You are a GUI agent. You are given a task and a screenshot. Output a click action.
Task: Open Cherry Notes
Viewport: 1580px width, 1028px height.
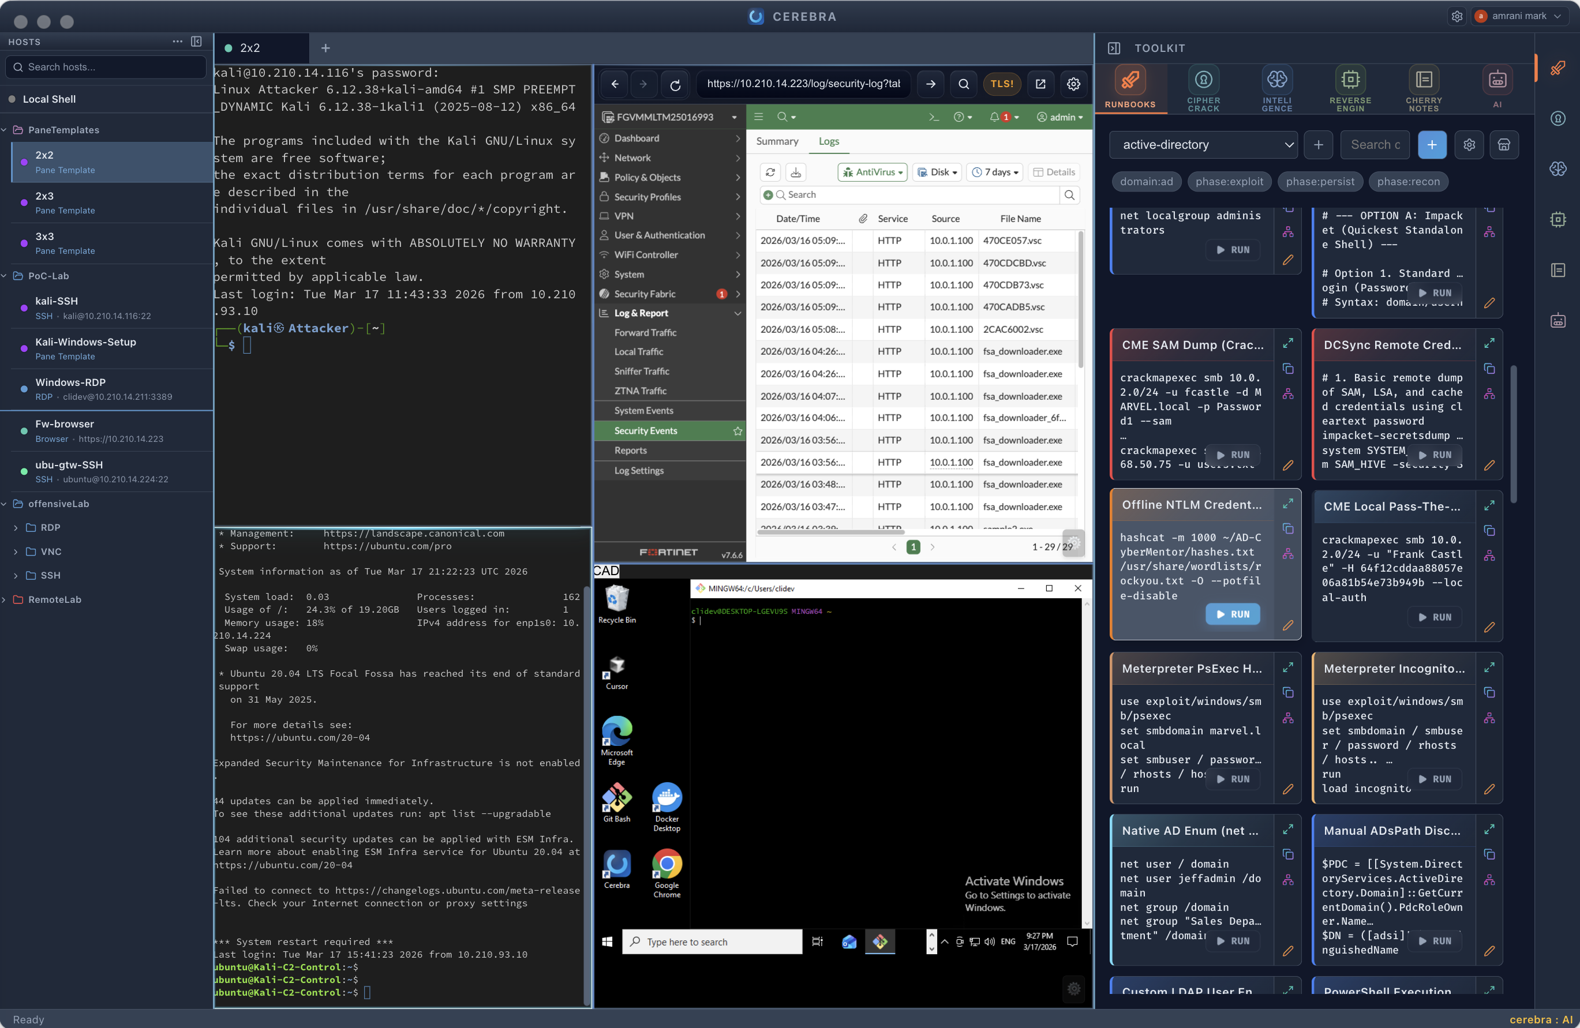point(1424,87)
